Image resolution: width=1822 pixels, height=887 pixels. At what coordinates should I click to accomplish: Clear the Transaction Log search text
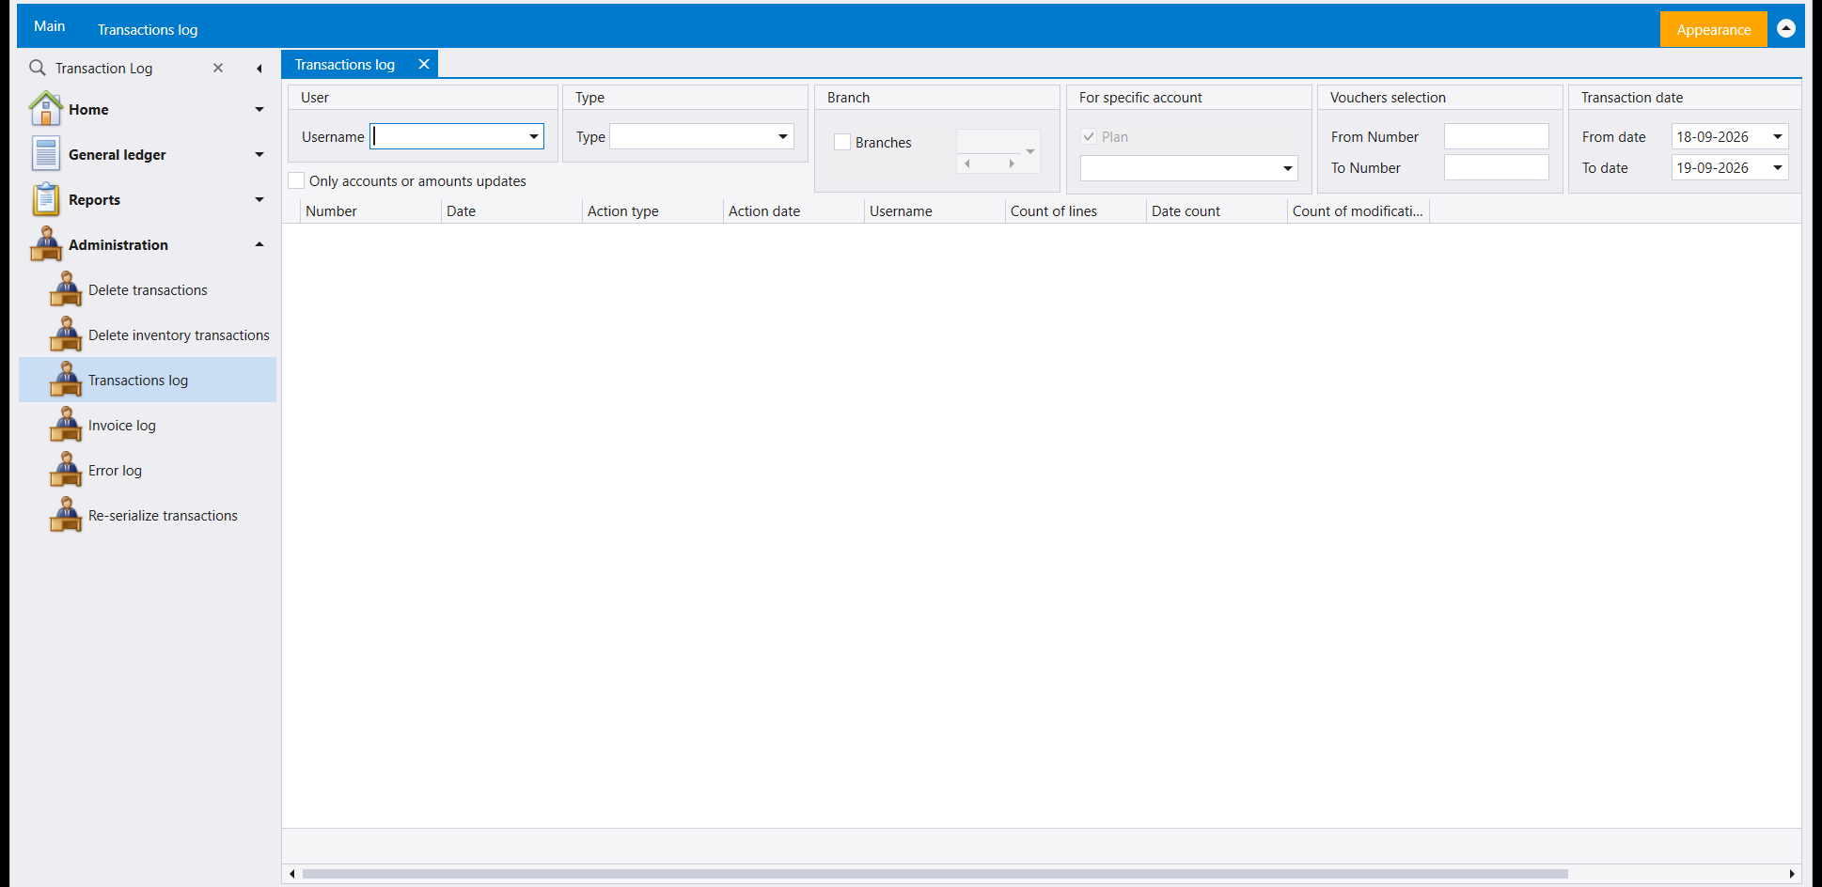218,68
